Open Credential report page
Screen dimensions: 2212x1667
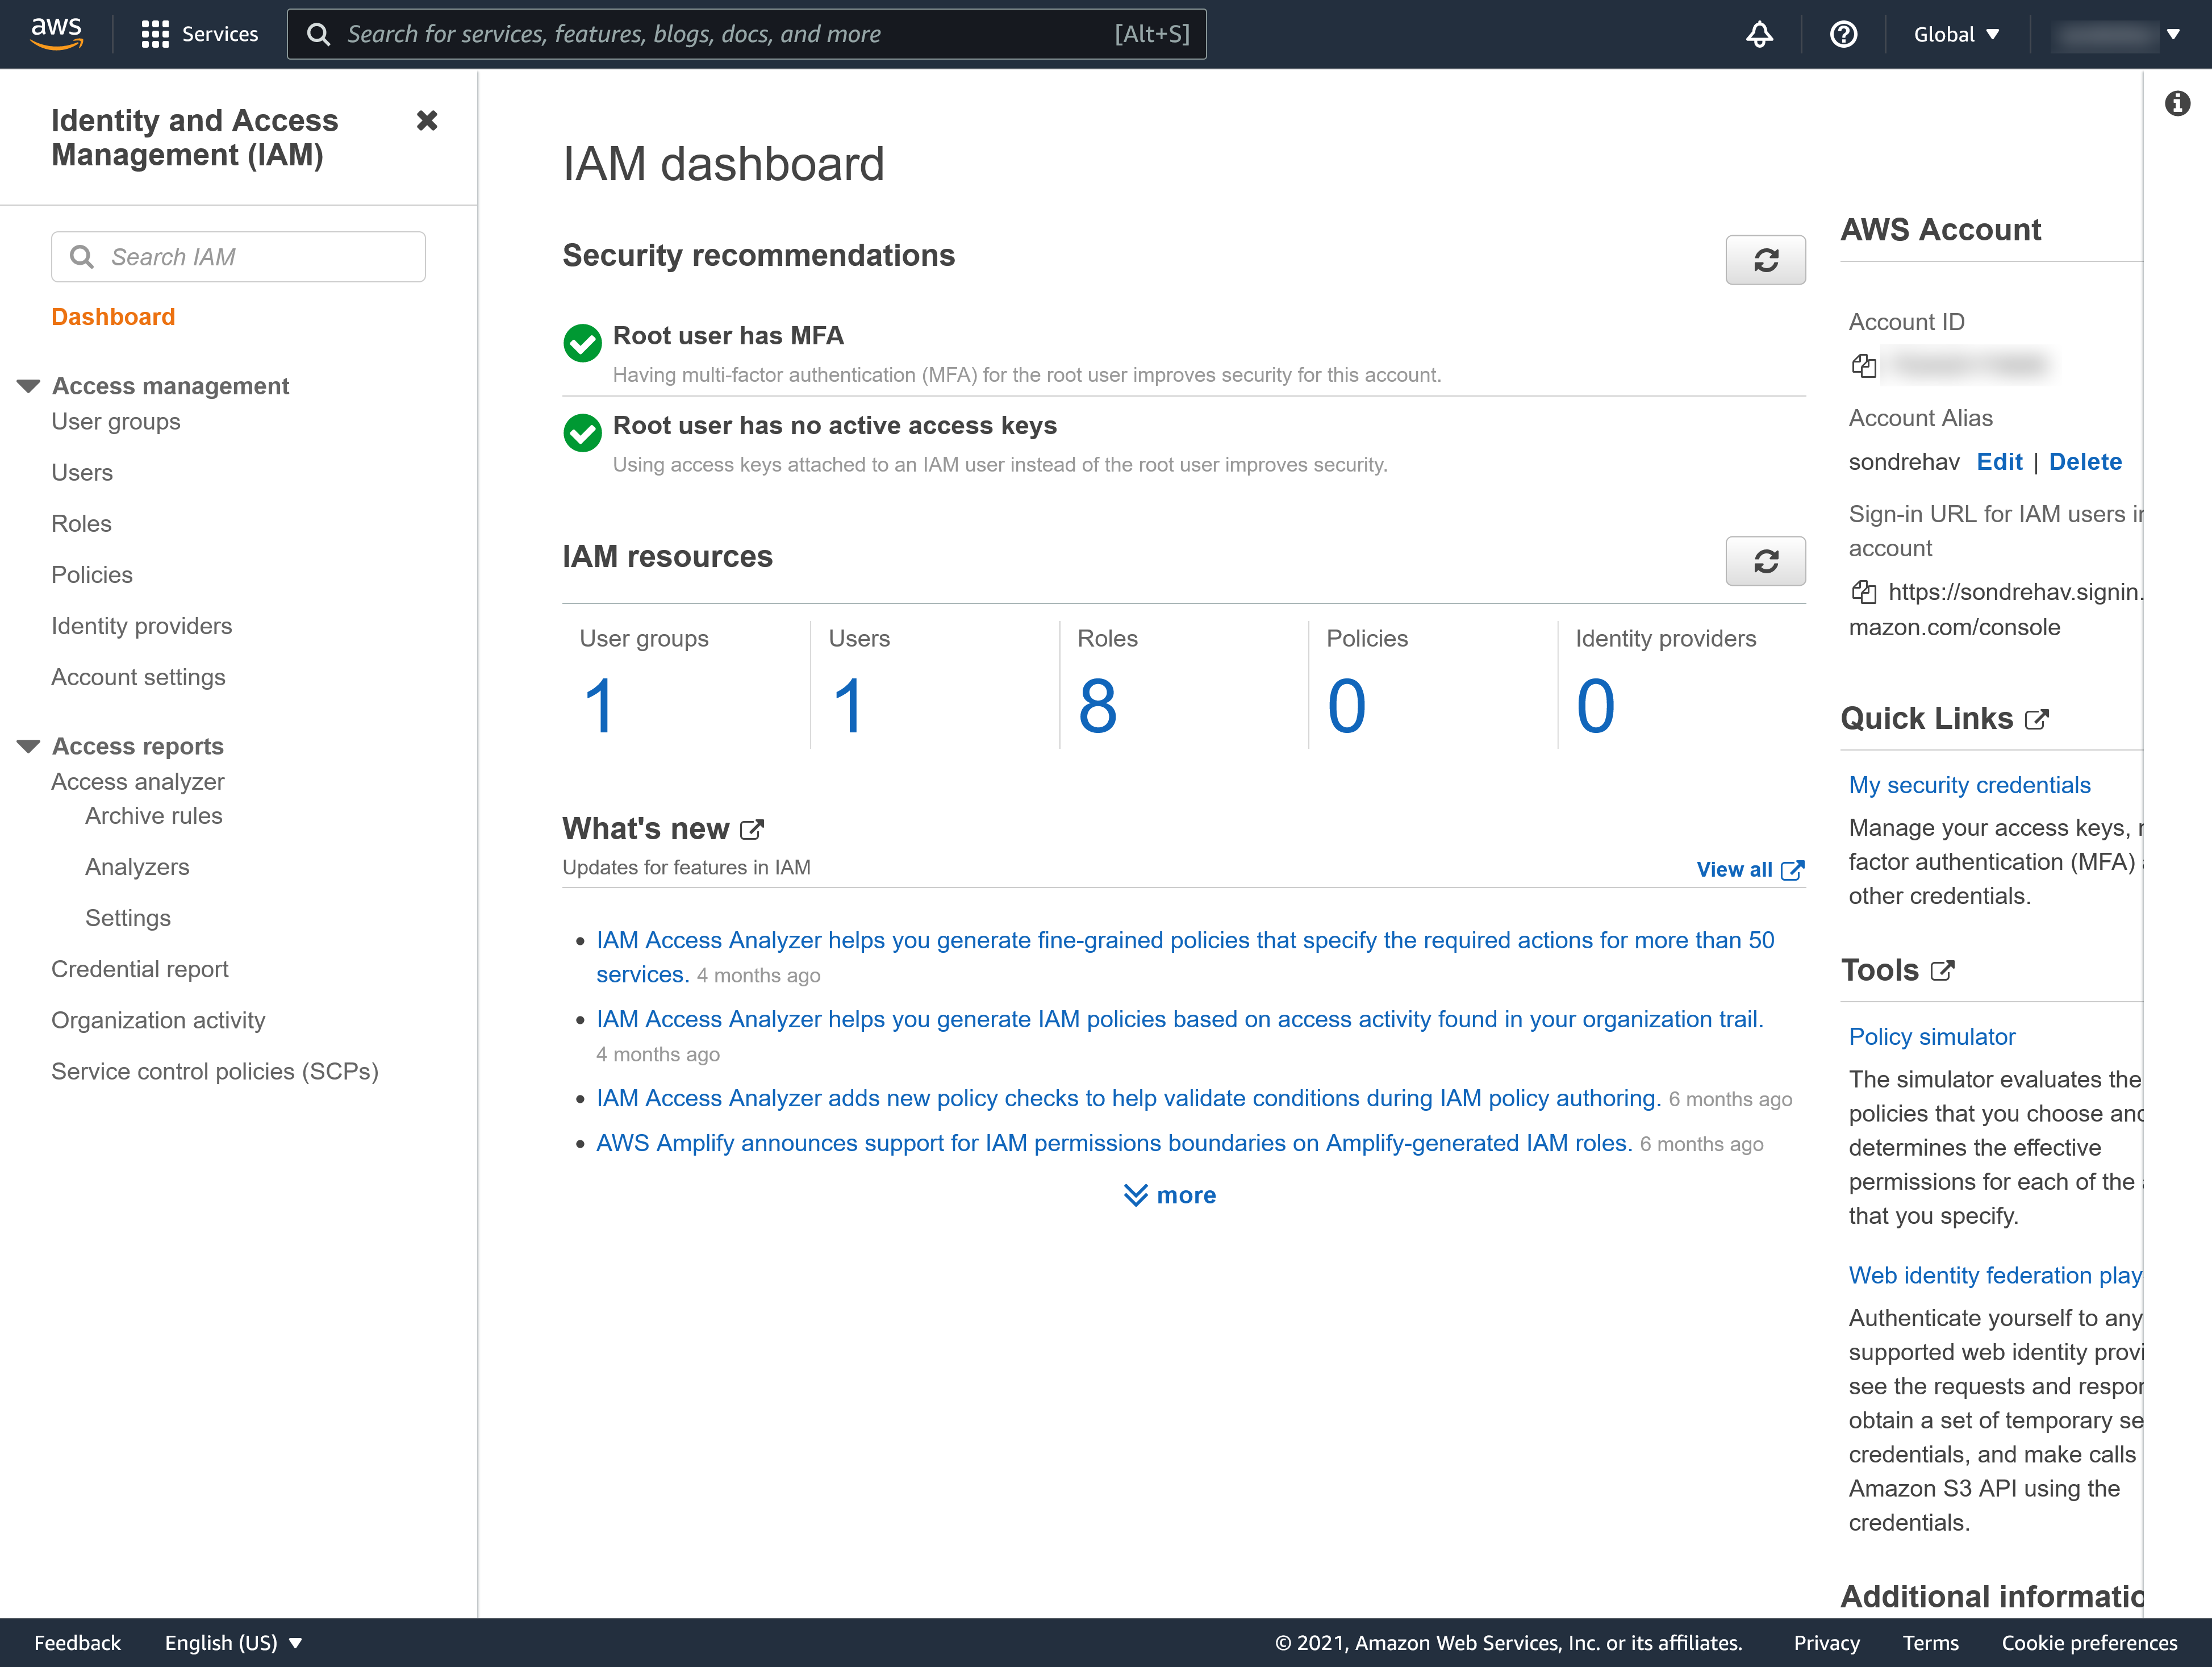[x=140, y=969]
